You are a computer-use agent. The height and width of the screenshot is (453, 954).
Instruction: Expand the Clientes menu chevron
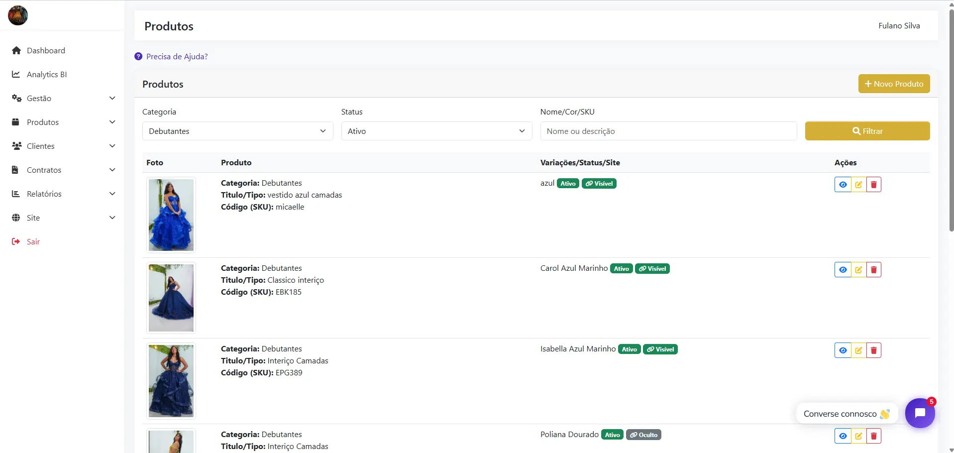click(x=112, y=146)
